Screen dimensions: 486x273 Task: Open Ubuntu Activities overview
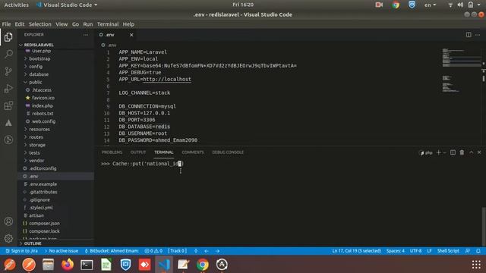(x=16, y=5)
